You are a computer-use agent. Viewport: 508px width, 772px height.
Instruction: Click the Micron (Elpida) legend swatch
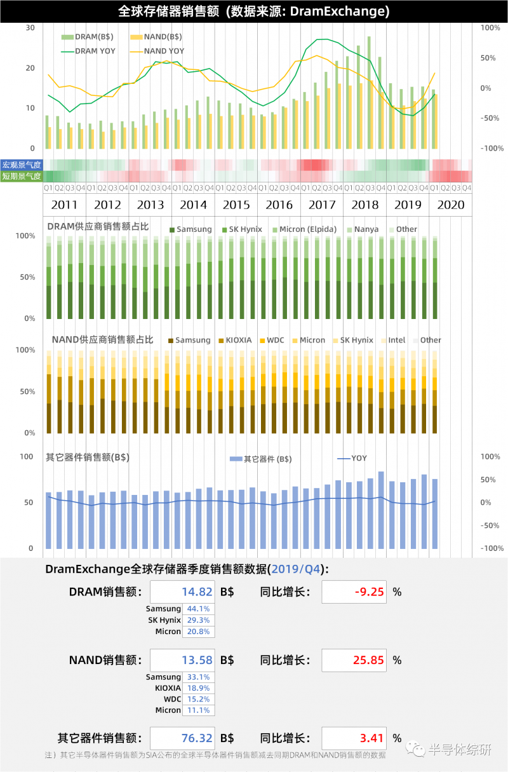pos(274,229)
